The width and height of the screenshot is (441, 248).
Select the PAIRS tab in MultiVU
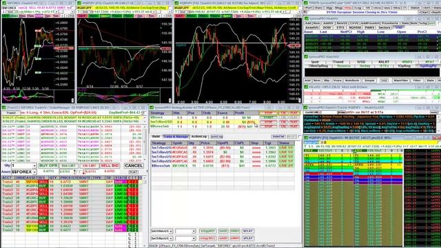coord(369,28)
